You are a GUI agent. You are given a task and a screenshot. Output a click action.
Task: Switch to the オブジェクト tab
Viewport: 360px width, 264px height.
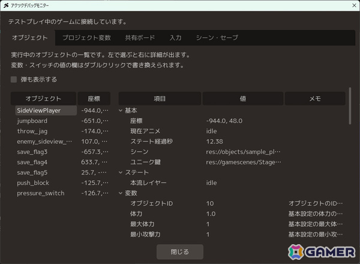(30, 38)
